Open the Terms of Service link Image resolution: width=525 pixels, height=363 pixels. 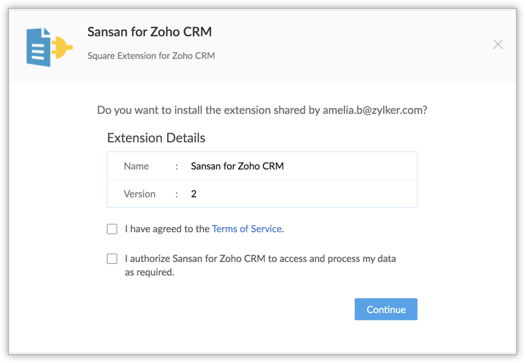(x=247, y=228)
